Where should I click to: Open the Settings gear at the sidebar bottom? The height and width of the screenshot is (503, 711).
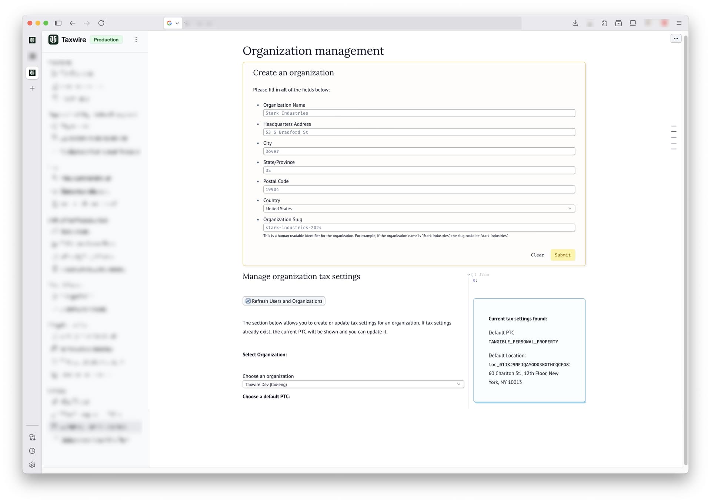[32, 465]
